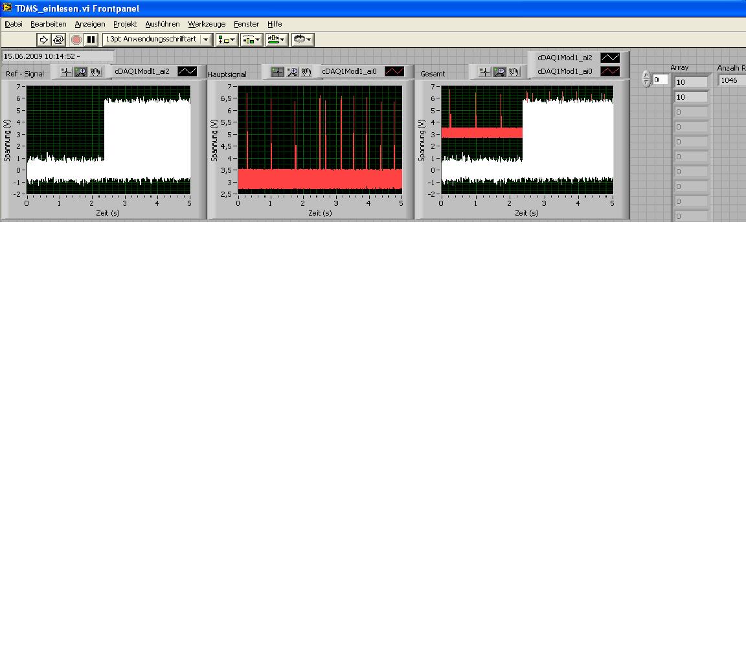Screen dimensions: 746x663
Task: Click the LabVIEW icon in the title bar
Action: (7, 8)
